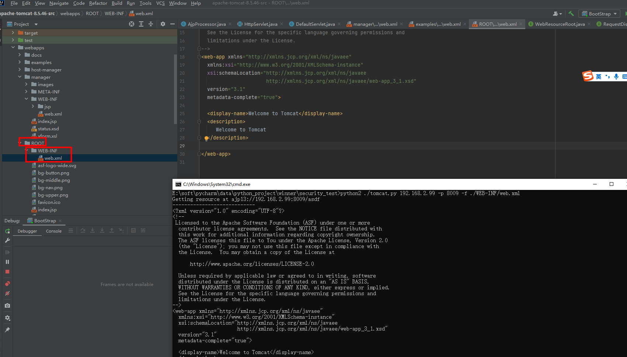Viewport: 627px width, 357px height.
Task: Click the Build project hammer icon
Action: (571, 14)
